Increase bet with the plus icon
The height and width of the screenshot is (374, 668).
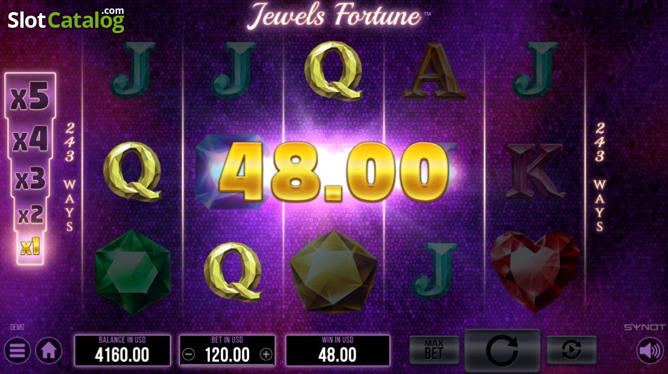266,355
